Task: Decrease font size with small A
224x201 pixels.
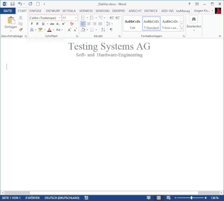Action: click(75, 30)
